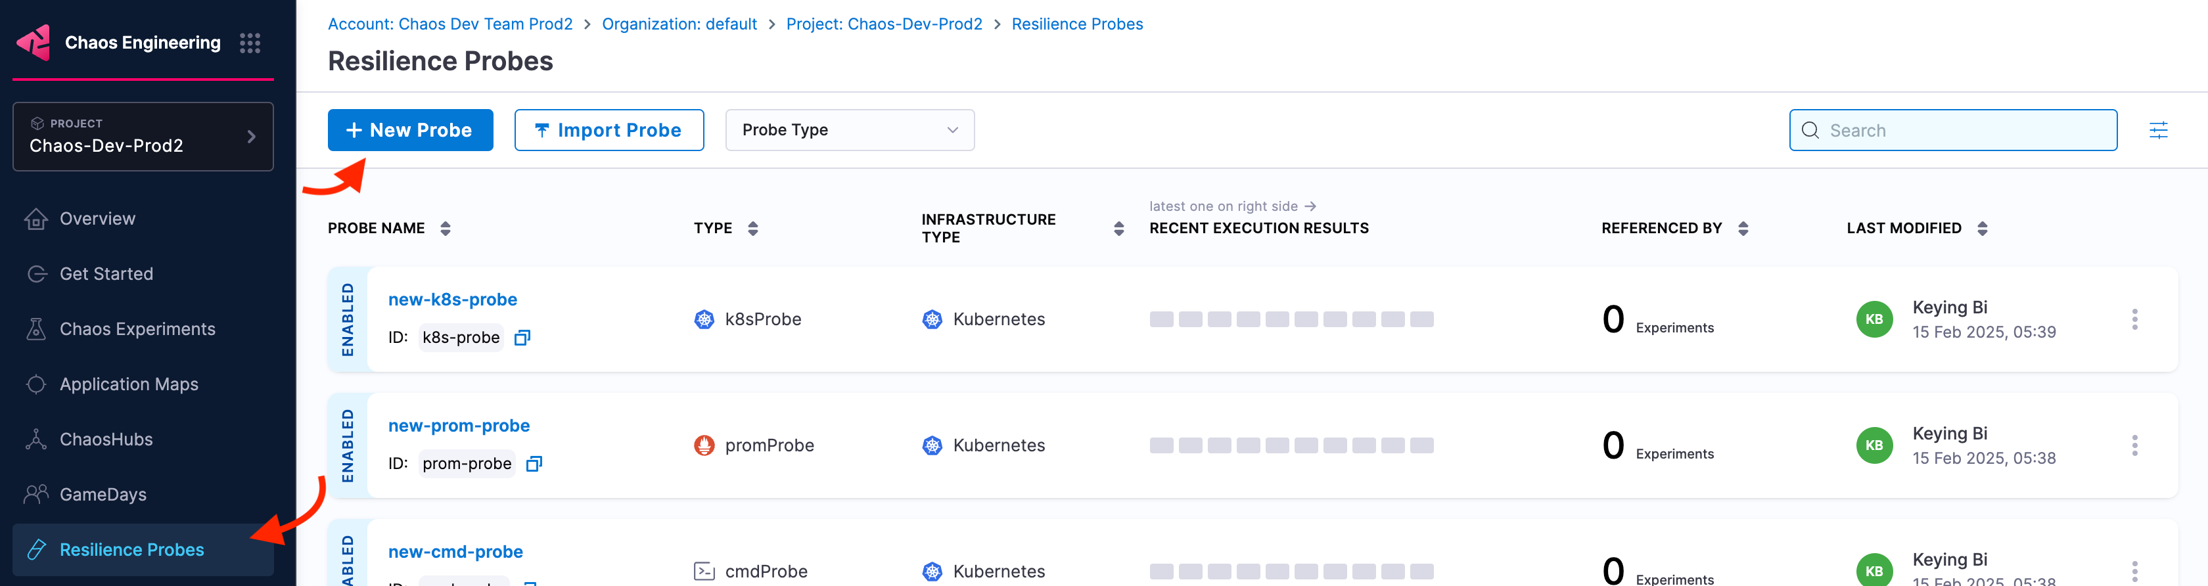Click the Harness Chaos Engineering logo

[x=34, y=43]
